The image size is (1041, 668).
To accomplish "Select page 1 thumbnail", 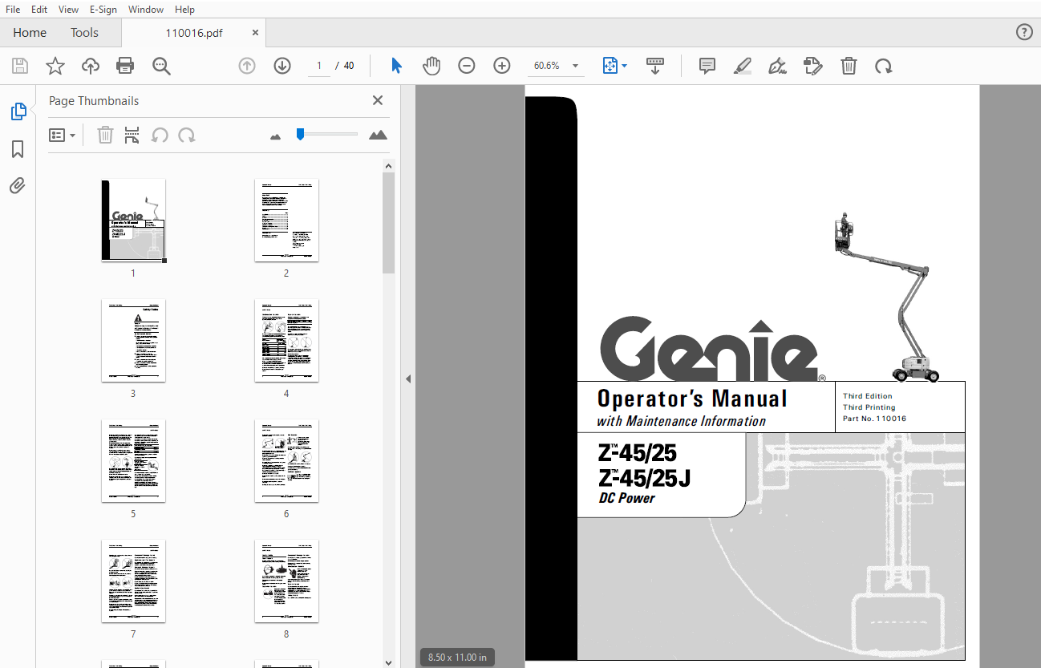I will 133,220.
